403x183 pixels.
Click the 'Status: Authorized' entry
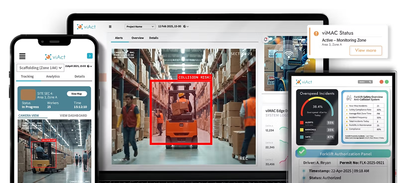325,178
